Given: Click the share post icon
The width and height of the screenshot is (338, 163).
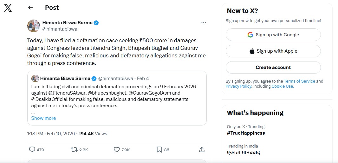Looking at the screenshot, I should (x=201, y=150).
